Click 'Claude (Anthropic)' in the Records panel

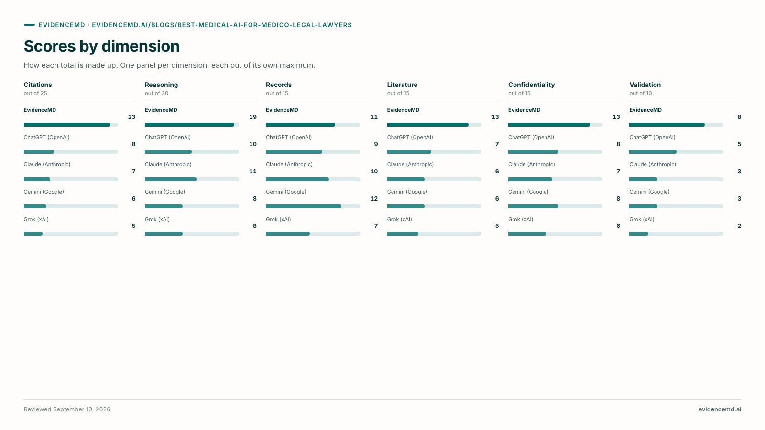(x=289, y=164)
